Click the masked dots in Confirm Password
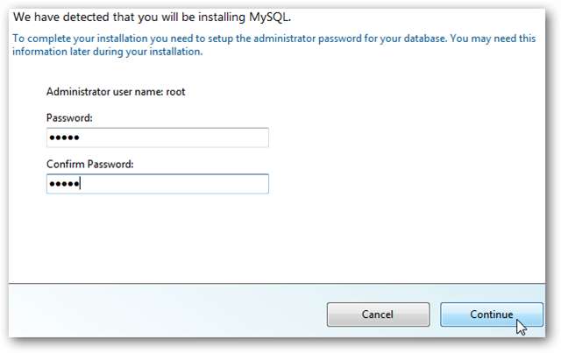Image resolution: width=561 pixels, height=353 pixels. [64, 184]
